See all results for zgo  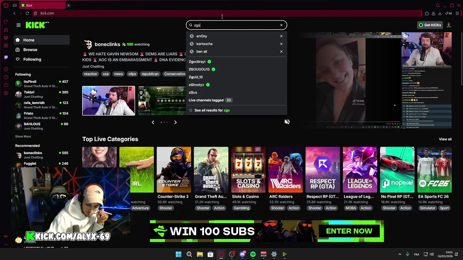click(212, 110)
